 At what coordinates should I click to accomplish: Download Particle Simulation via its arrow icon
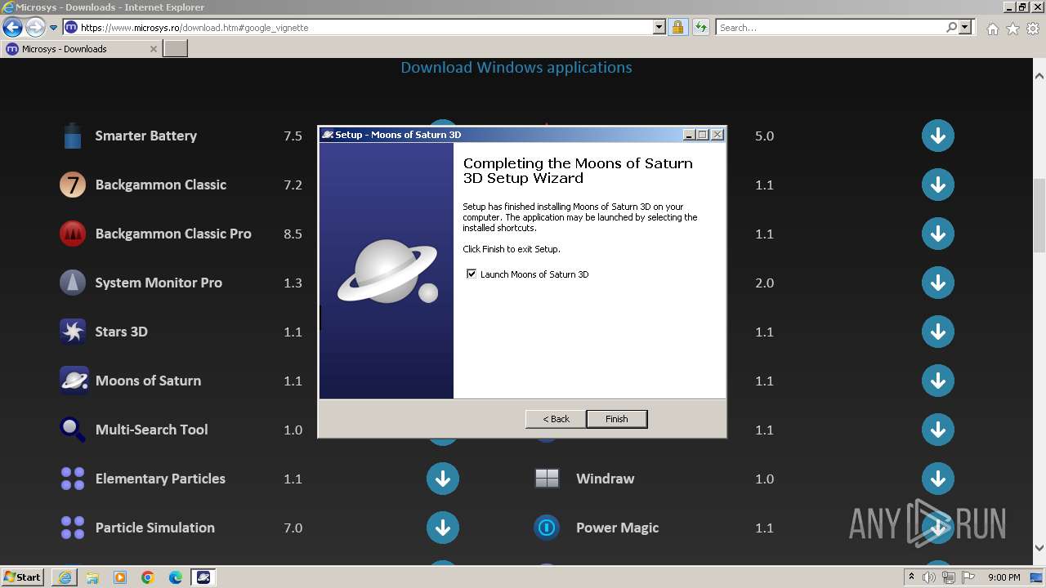coord(443,528)
